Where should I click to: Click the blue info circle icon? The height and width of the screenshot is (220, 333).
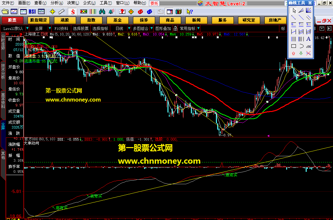click(x=149, y=11)
